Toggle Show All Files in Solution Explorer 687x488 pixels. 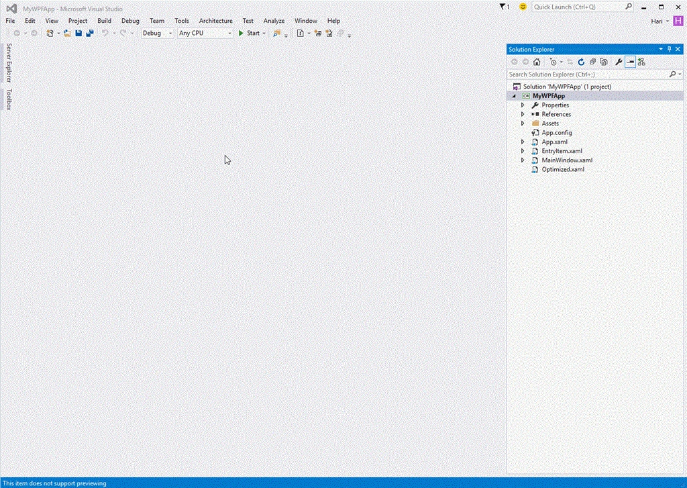[x=604, y=62]
